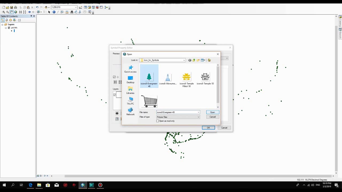This screenshot has width=342, height=192.
Task: Go to Libraries location
Action: pyautogui.click(x=130, y=90)
